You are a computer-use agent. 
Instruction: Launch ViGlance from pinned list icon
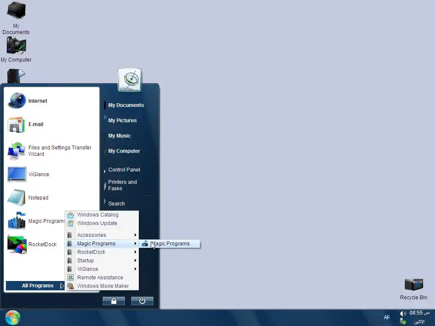tap(17, 174)
